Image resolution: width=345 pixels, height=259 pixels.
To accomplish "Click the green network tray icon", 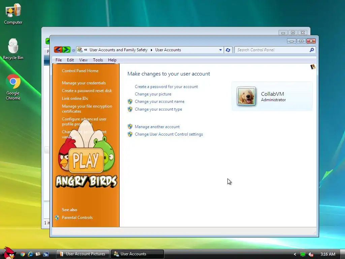I will (x=303, y=254).
